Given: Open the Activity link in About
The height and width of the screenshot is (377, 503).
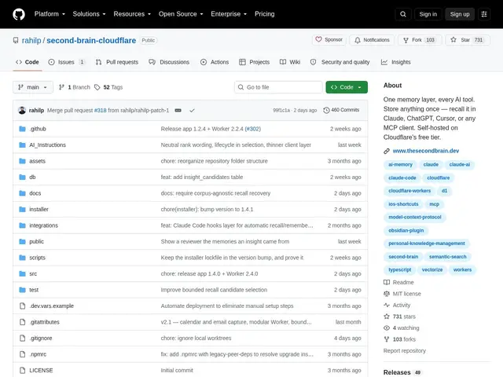Looking at the screenshot, I should pos(397,306).
